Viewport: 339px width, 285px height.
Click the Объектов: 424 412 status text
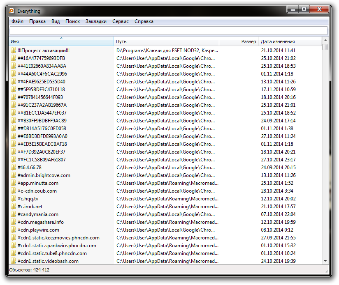tap(29, 270)
